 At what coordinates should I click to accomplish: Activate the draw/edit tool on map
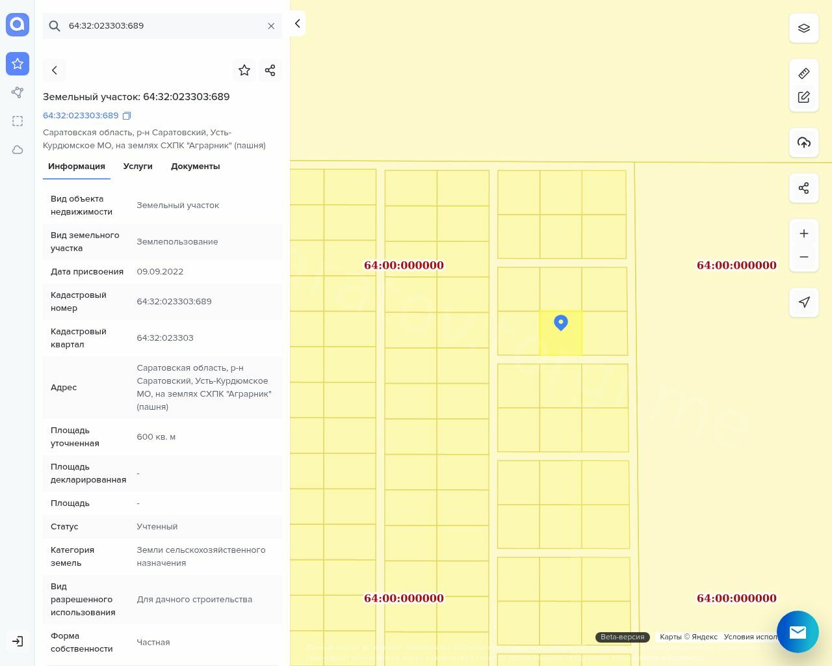pos(803,97)
